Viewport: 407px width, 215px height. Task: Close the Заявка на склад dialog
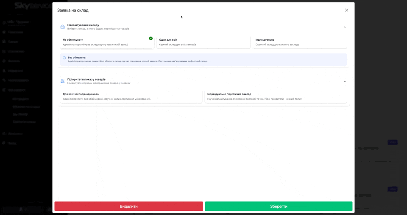tap(346, 10)
